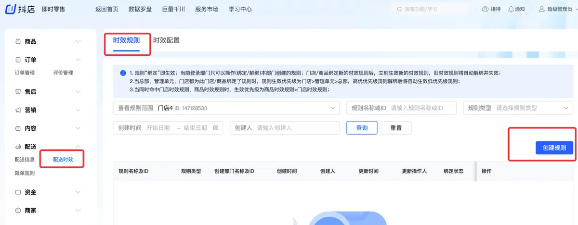Click the 配送 delivery icon
This screenshot has height=225, width=578.
18,146
